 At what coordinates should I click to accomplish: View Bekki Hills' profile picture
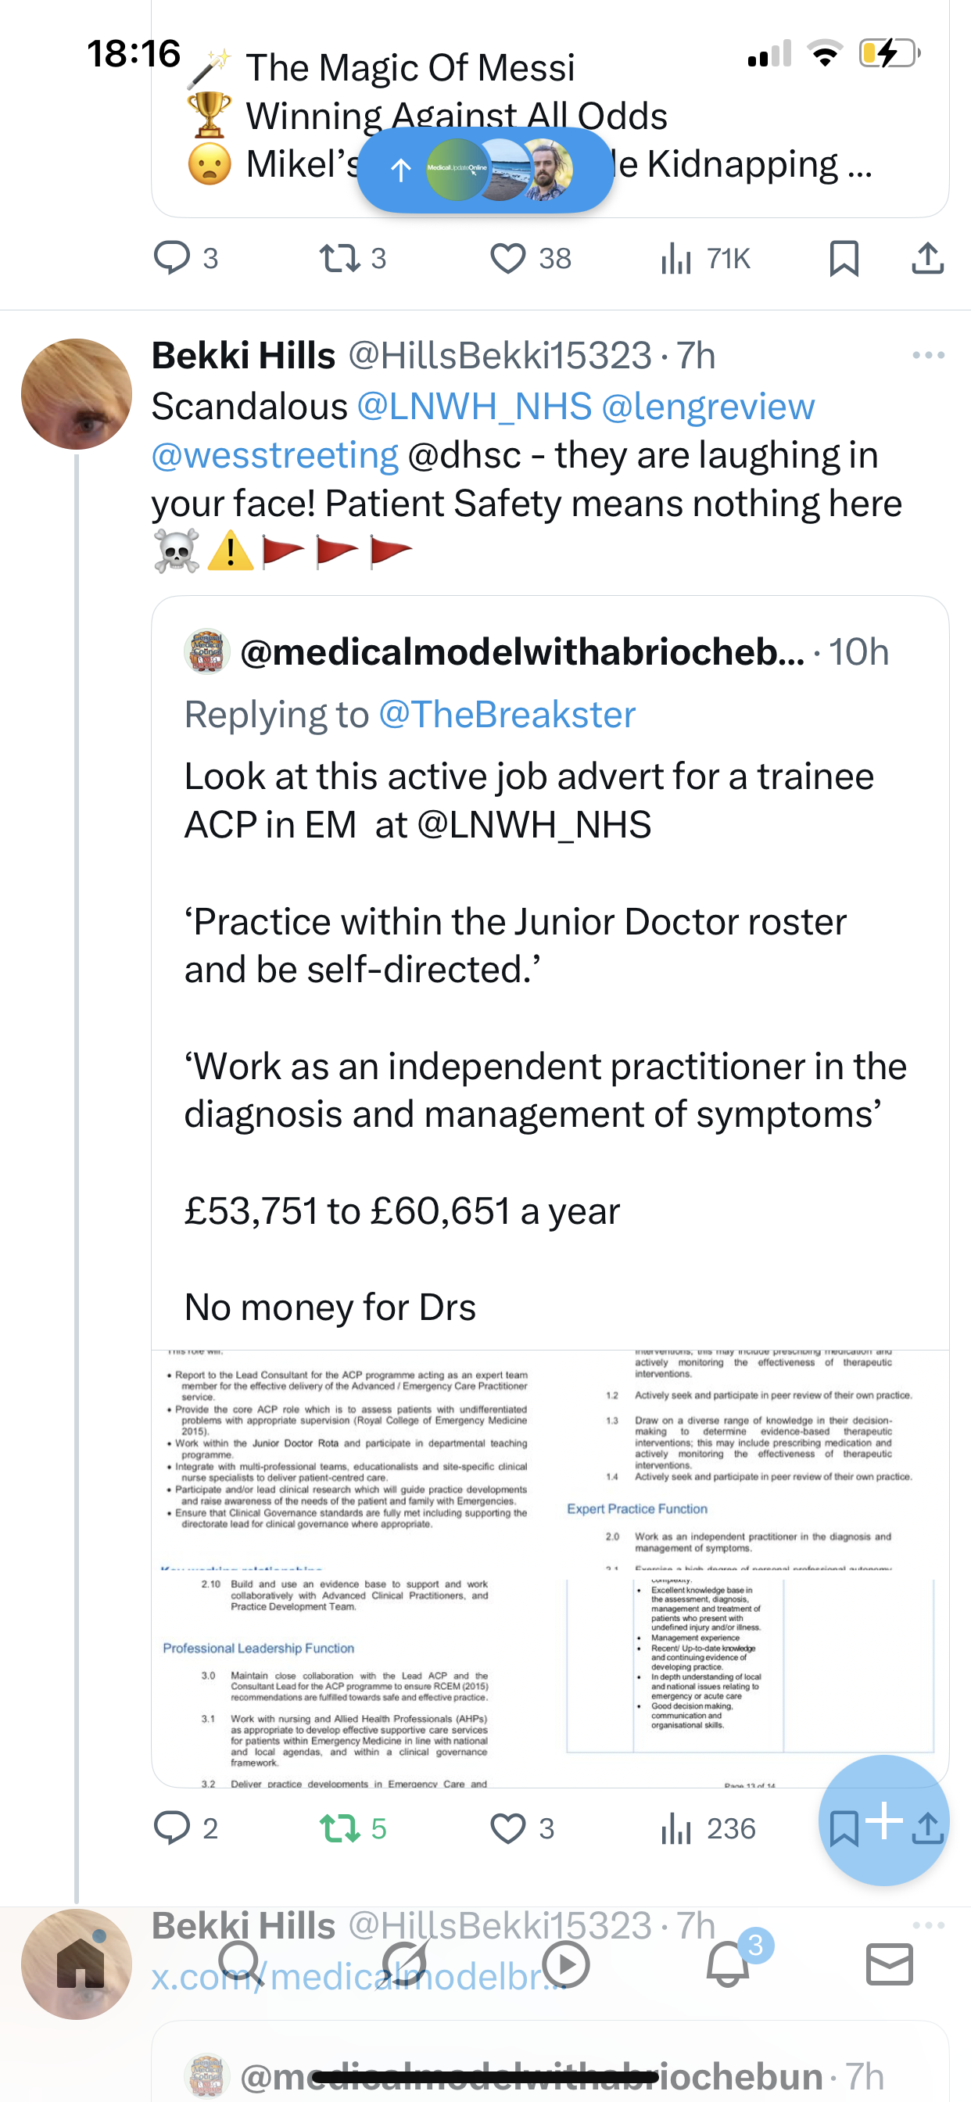[77, 394]
